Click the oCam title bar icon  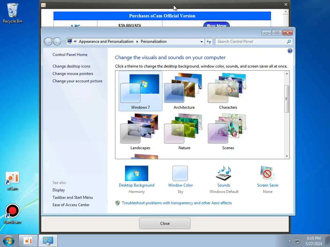tap(44, 5)
